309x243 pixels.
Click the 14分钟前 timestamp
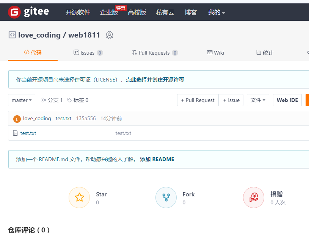pos(111,118)
